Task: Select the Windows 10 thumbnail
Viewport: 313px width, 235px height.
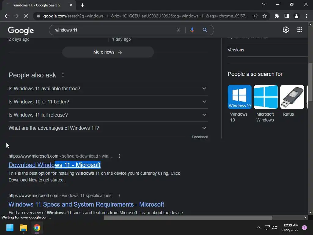Action: click(x=240, y=97)
